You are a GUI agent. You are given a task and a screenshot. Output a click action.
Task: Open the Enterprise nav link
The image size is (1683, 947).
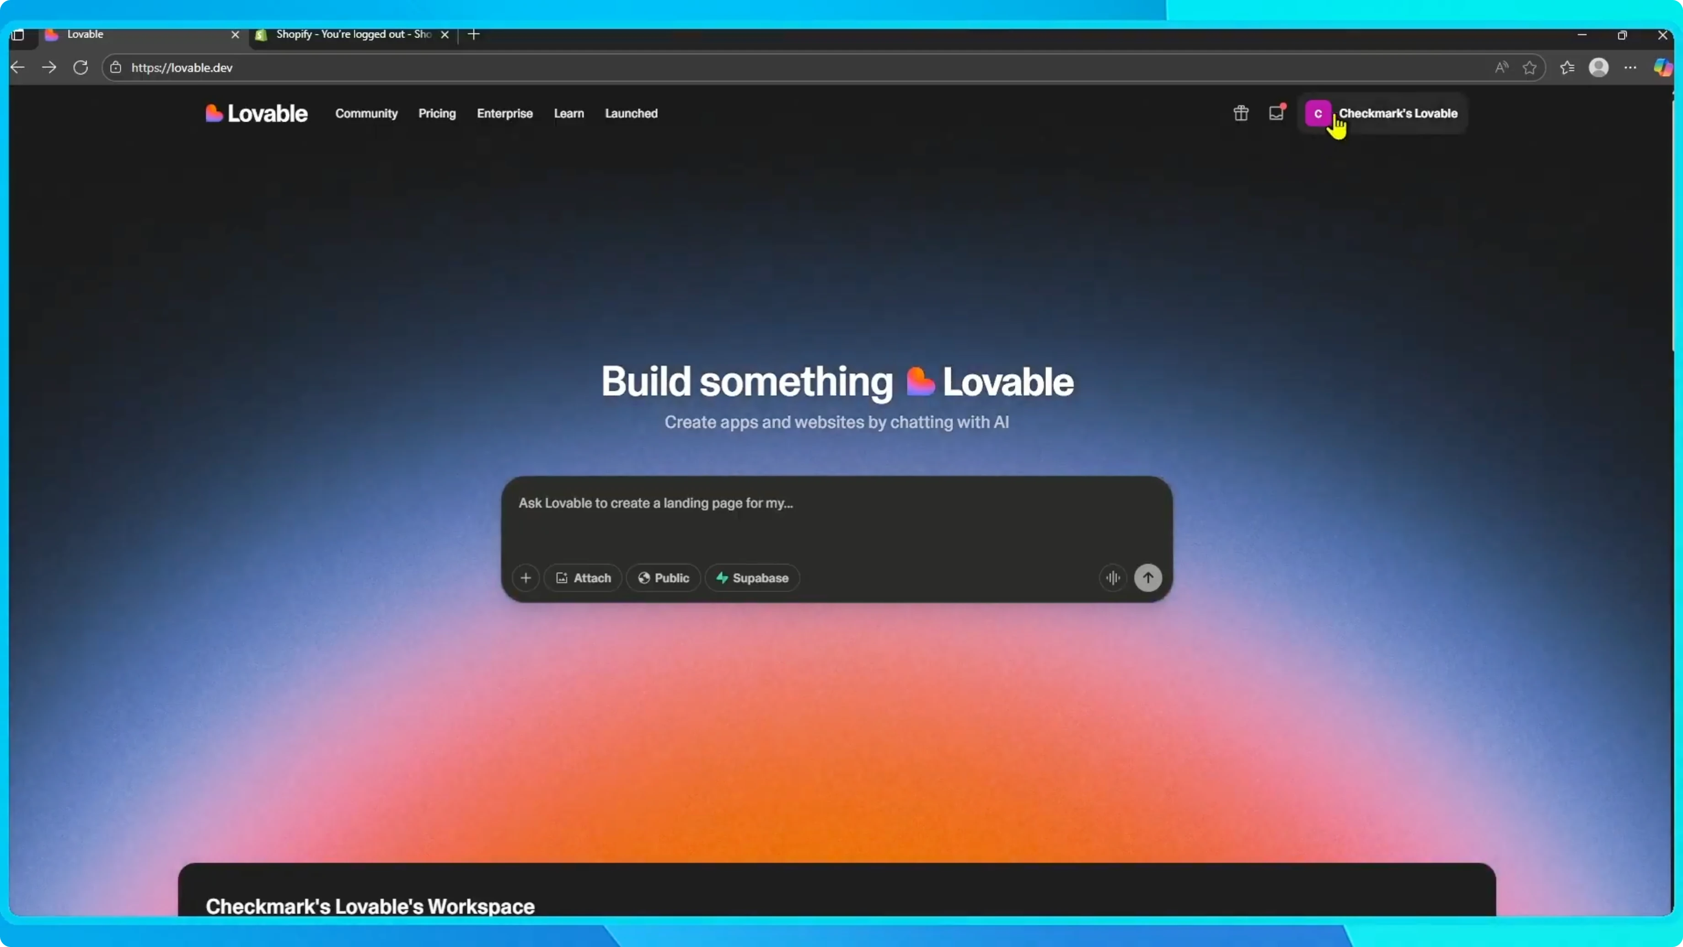[505, 114]
